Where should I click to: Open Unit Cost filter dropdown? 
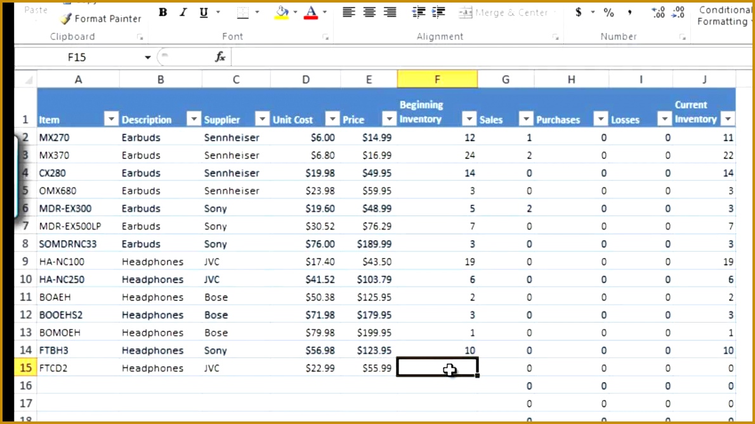tap(332, 119)
